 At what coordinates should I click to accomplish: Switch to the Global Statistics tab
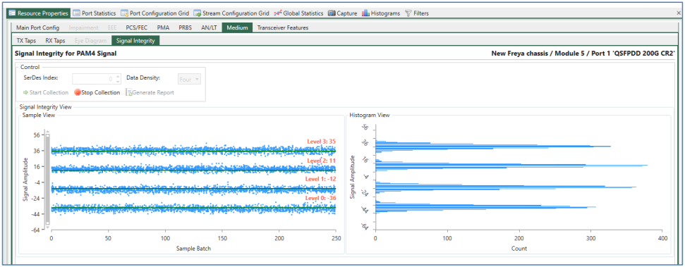pos(299,13)
